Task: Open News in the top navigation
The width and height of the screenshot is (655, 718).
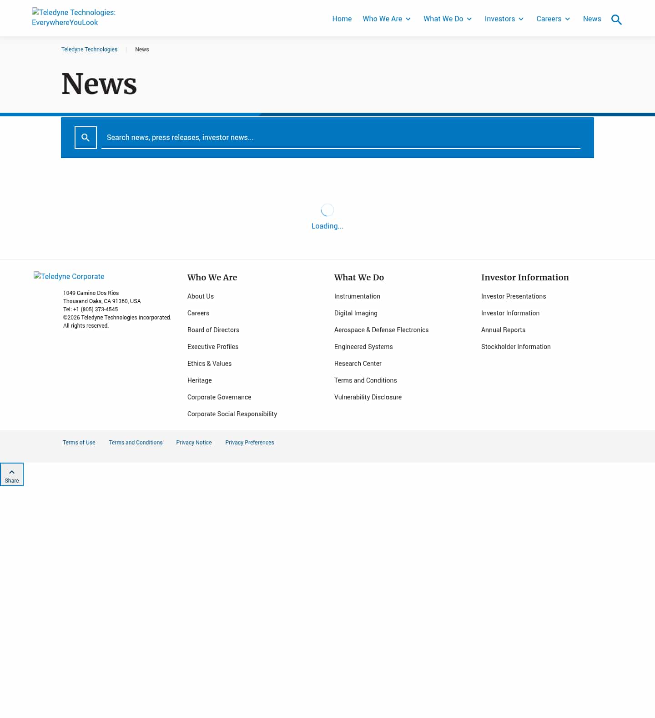Action: coord(592,19)
